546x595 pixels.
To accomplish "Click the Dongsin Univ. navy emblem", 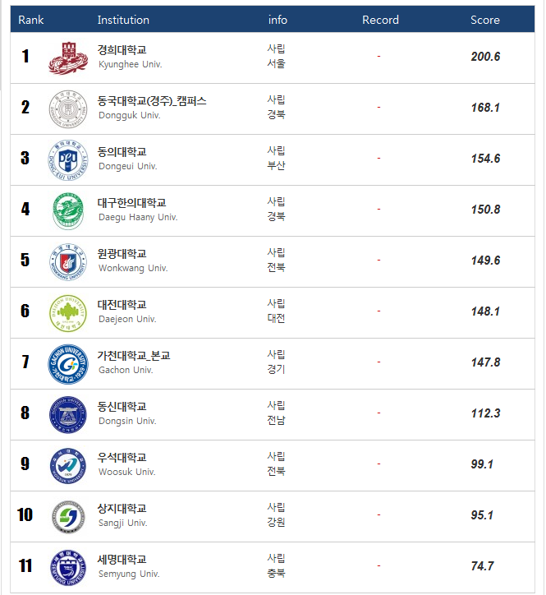I will pyautogui.click(x=67, y=413).
